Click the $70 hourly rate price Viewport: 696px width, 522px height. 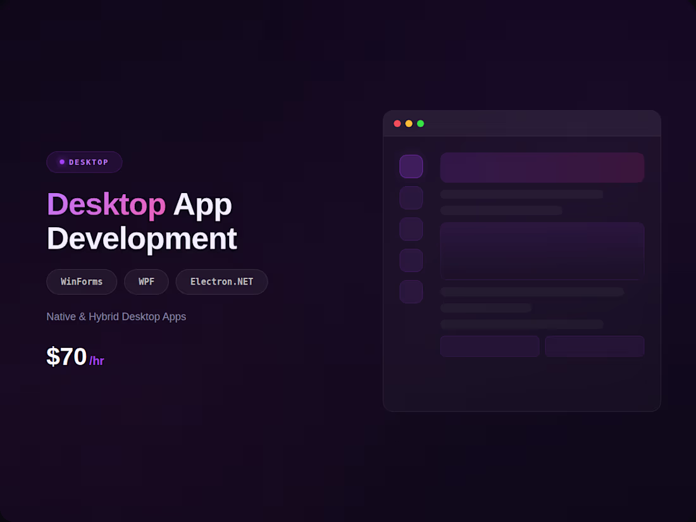click(x=66, y=356)
